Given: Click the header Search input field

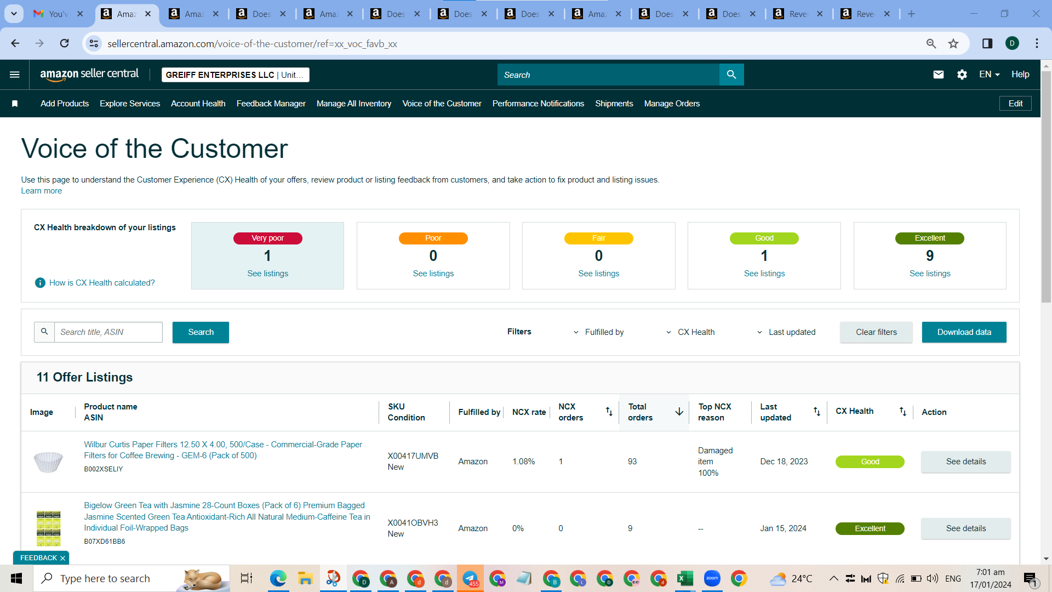Looking at the screenshot, I should click(608, 75).
